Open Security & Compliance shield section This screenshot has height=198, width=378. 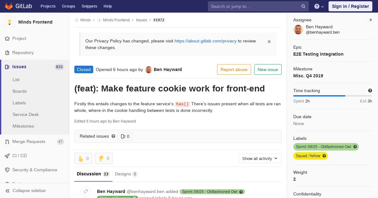coord(35,170)
